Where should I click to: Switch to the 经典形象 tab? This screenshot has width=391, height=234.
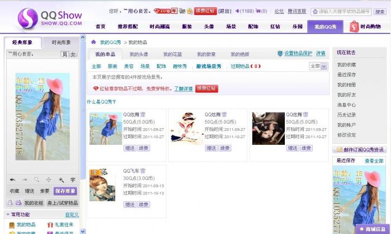click(x=23, y=42)
